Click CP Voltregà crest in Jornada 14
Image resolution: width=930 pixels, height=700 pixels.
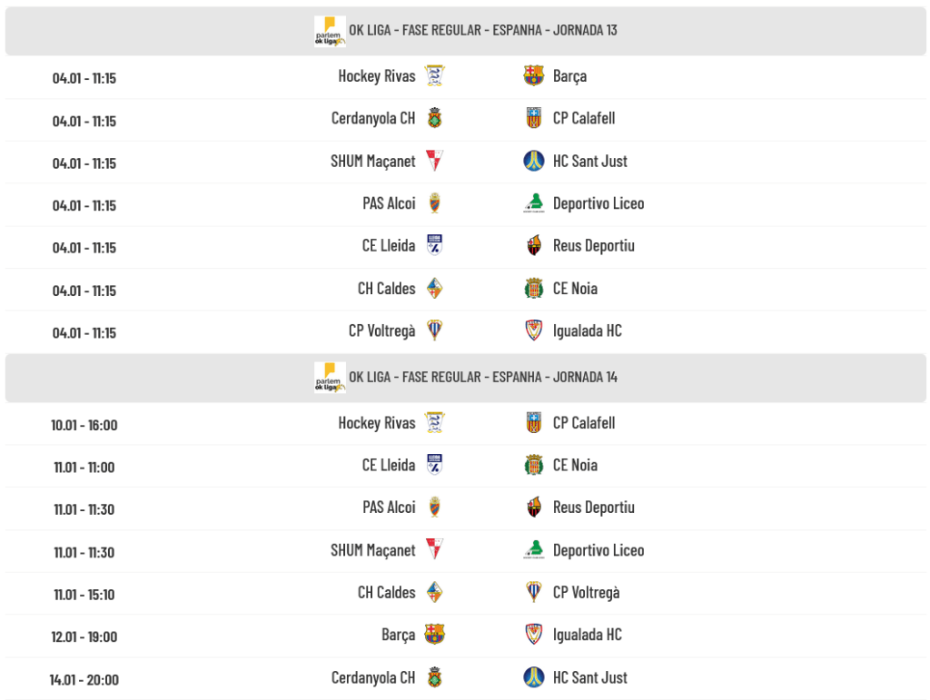coord(534,593)
